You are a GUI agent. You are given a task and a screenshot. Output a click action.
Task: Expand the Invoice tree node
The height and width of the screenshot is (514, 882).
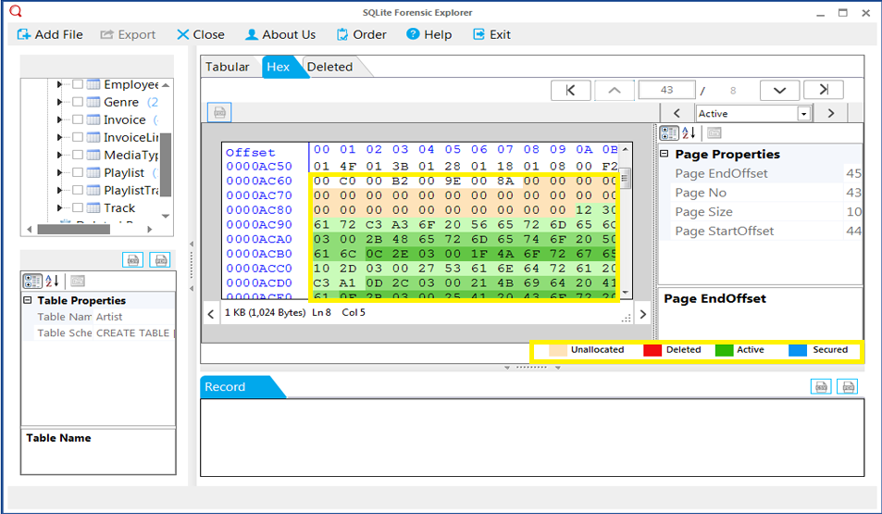click(59, 119)
